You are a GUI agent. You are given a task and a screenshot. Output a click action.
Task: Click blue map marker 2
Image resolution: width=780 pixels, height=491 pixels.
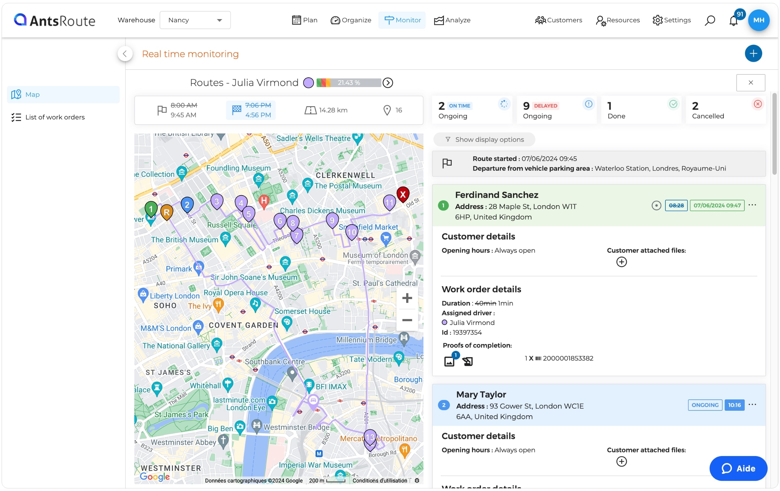[187, 205]
